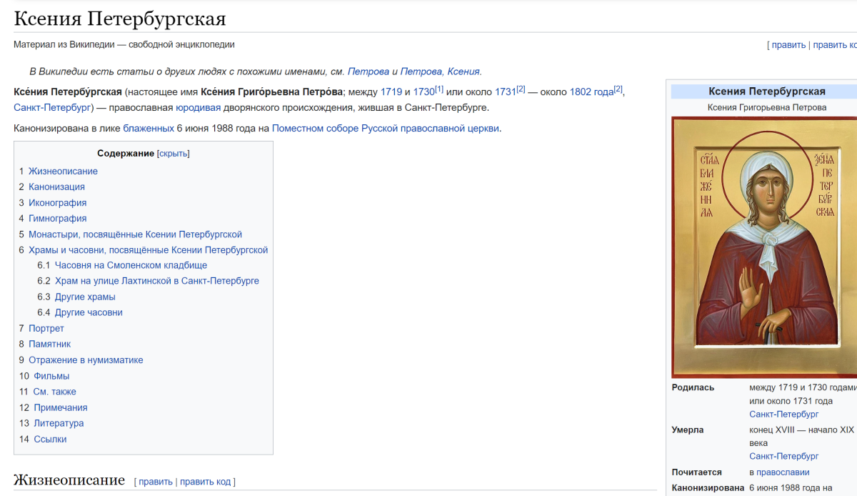Open the 'юродивая' link
This screenshot has height=496, width=857.
click(199, 108)
